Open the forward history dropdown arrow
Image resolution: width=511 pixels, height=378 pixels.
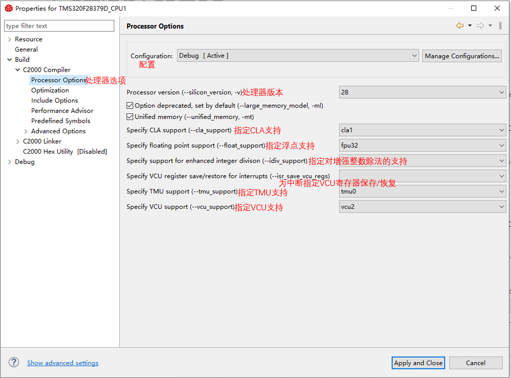[x=490, y=25]
